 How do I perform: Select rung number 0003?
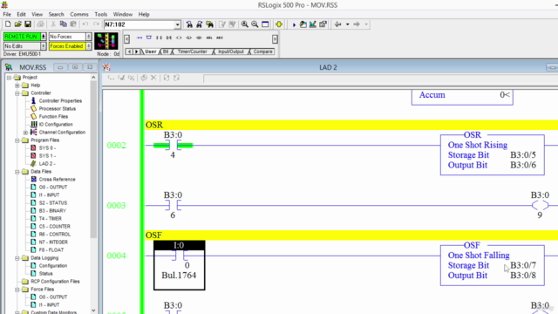pyautogui.click(x=116, y=206)
